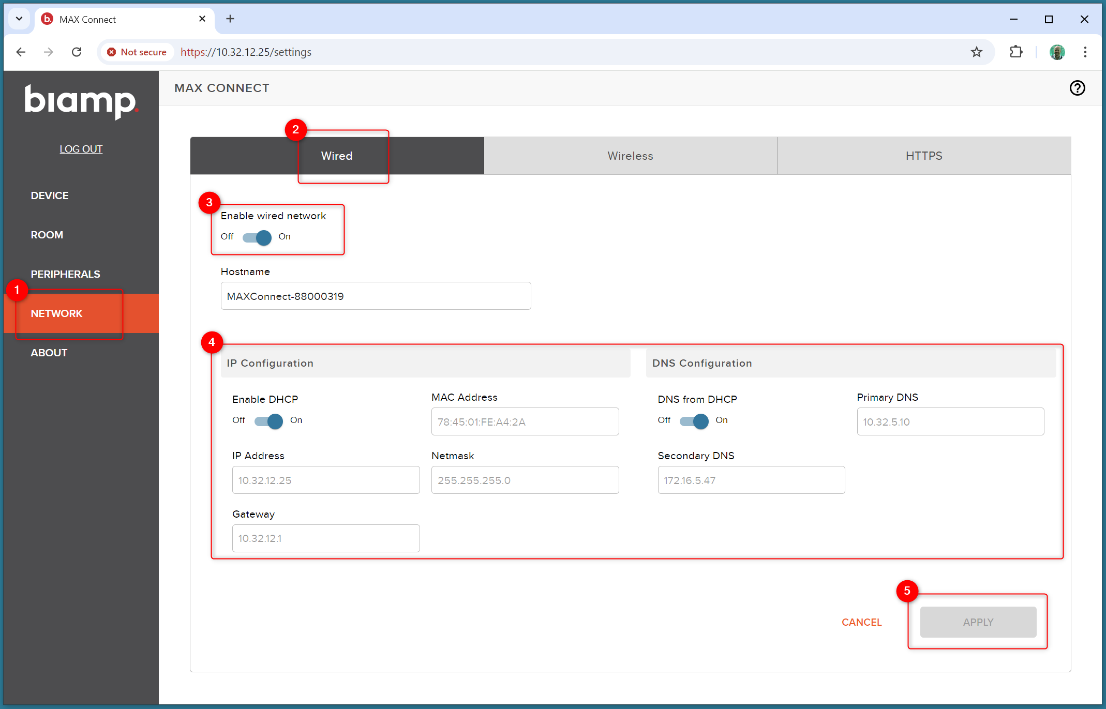Click the Gateway field
The image size is (1106, 709).
tap(326, 538)
